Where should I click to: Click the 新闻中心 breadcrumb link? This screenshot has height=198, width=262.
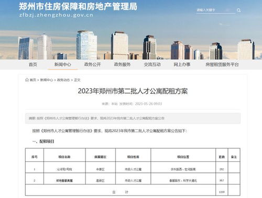point(47,80)
